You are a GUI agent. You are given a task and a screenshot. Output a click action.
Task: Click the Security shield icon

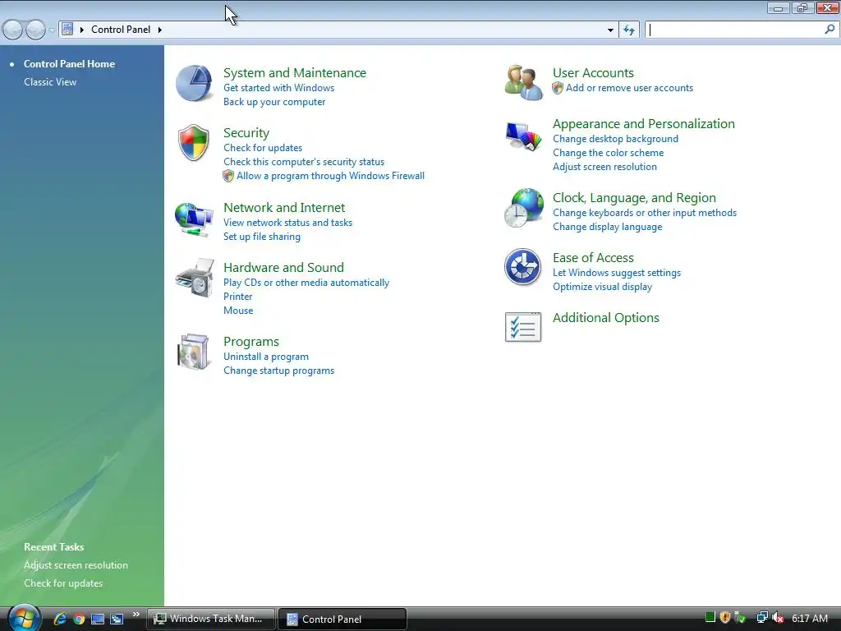[194, 143]
